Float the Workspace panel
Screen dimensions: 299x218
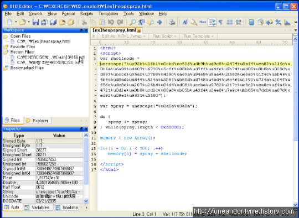[x=81, y=30]
